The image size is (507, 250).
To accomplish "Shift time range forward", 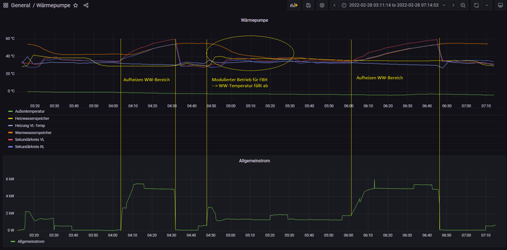I will [454, 5].
